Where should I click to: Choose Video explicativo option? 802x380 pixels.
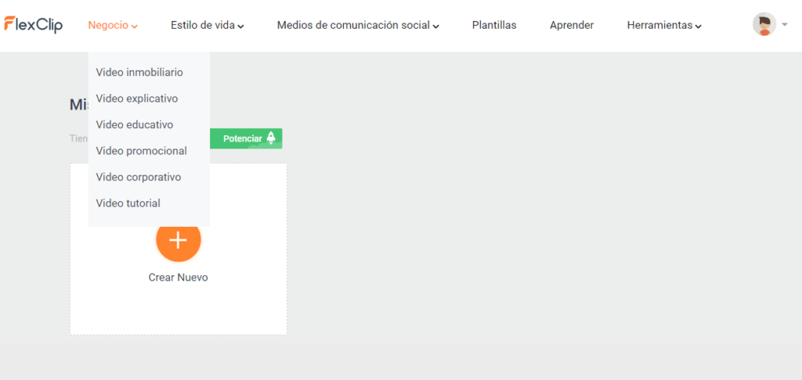point(136,99)
